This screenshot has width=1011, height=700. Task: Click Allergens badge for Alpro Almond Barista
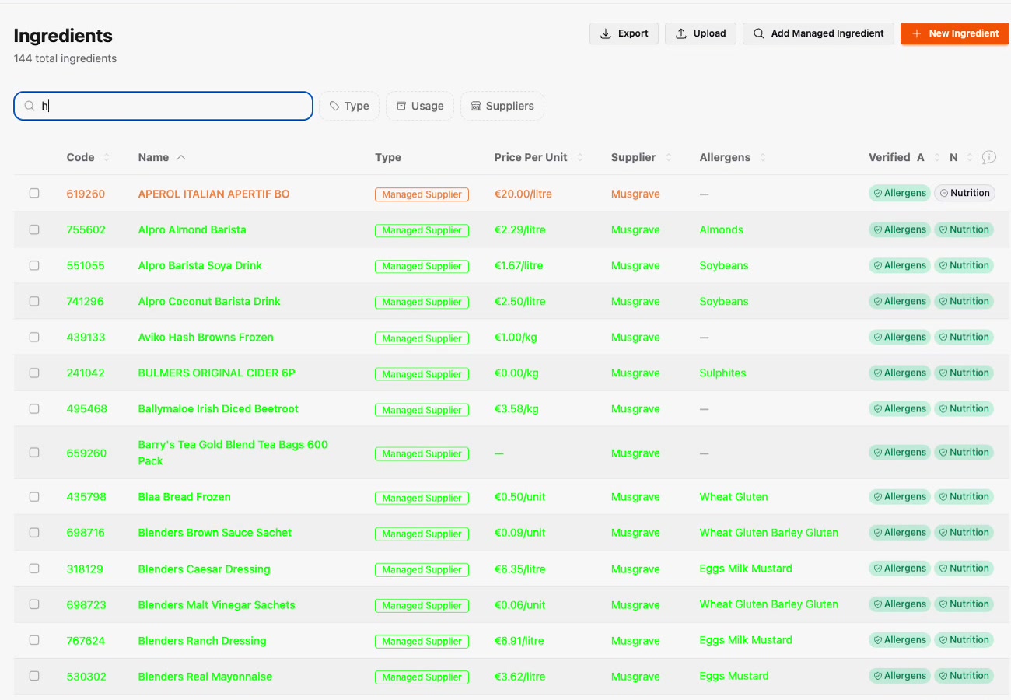[900, 229]
